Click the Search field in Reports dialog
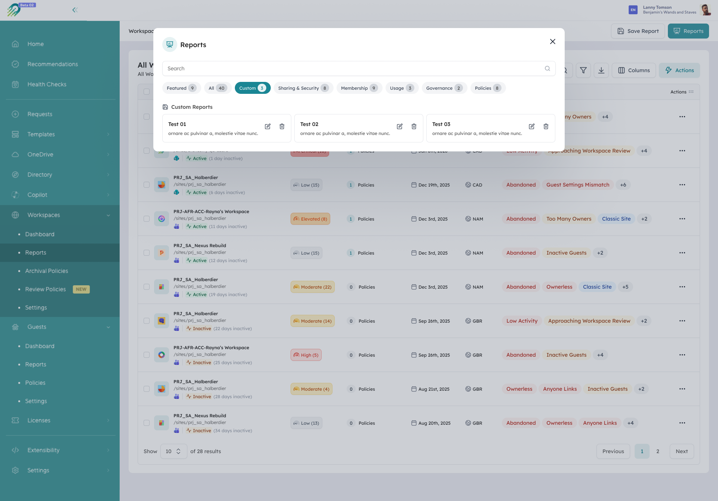Image resolution: width=718 pixels, height=501 pixels. tap(359, 68)
